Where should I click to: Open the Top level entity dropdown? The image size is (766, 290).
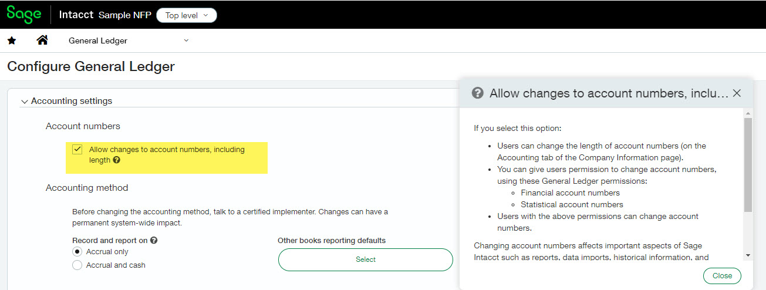(187, 15)
